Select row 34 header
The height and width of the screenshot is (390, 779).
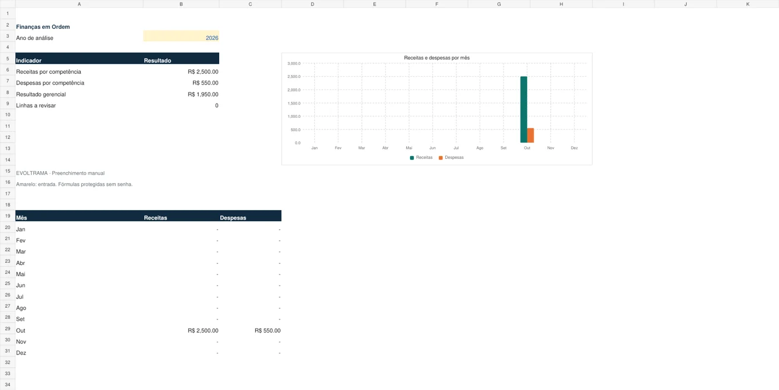pyautogui.click(x=8, y=384)
